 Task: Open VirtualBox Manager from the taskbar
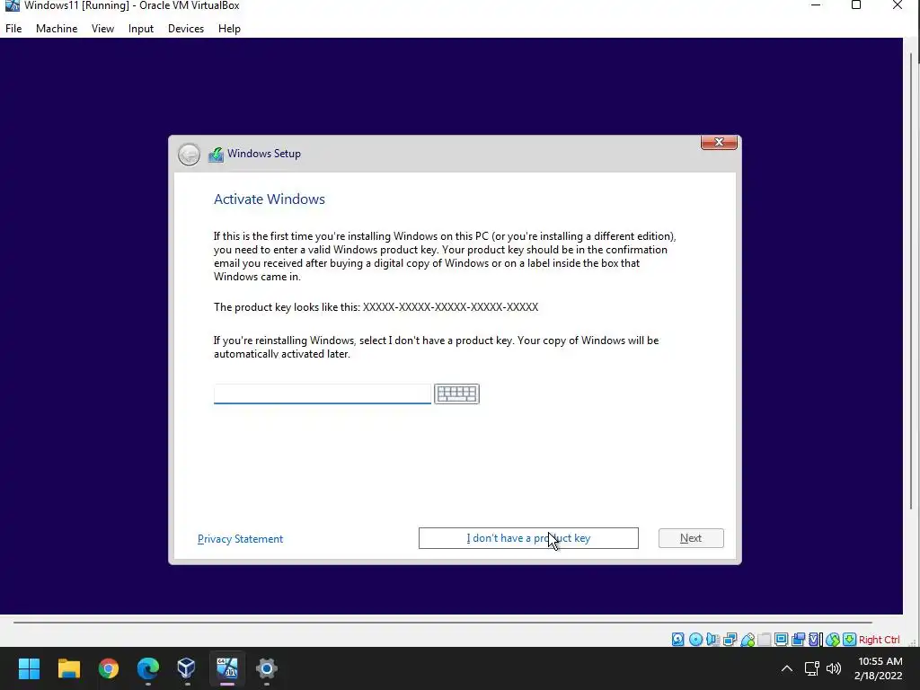[x=187, y=668]
